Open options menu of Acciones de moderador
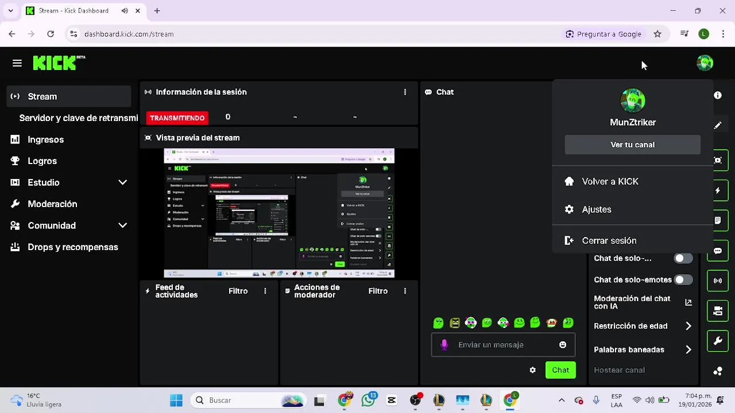This screenshot has height=413, width=735. point(405,291)
